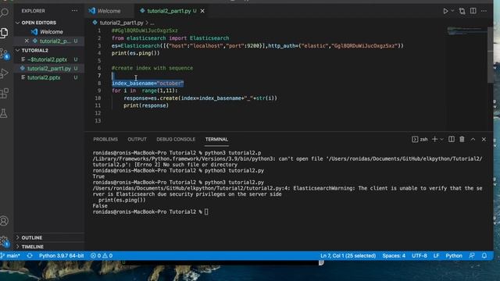Close the terminal panel

(484, 140)
